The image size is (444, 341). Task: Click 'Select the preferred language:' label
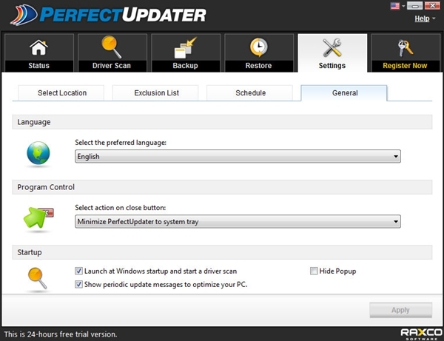tap(121, 143)
